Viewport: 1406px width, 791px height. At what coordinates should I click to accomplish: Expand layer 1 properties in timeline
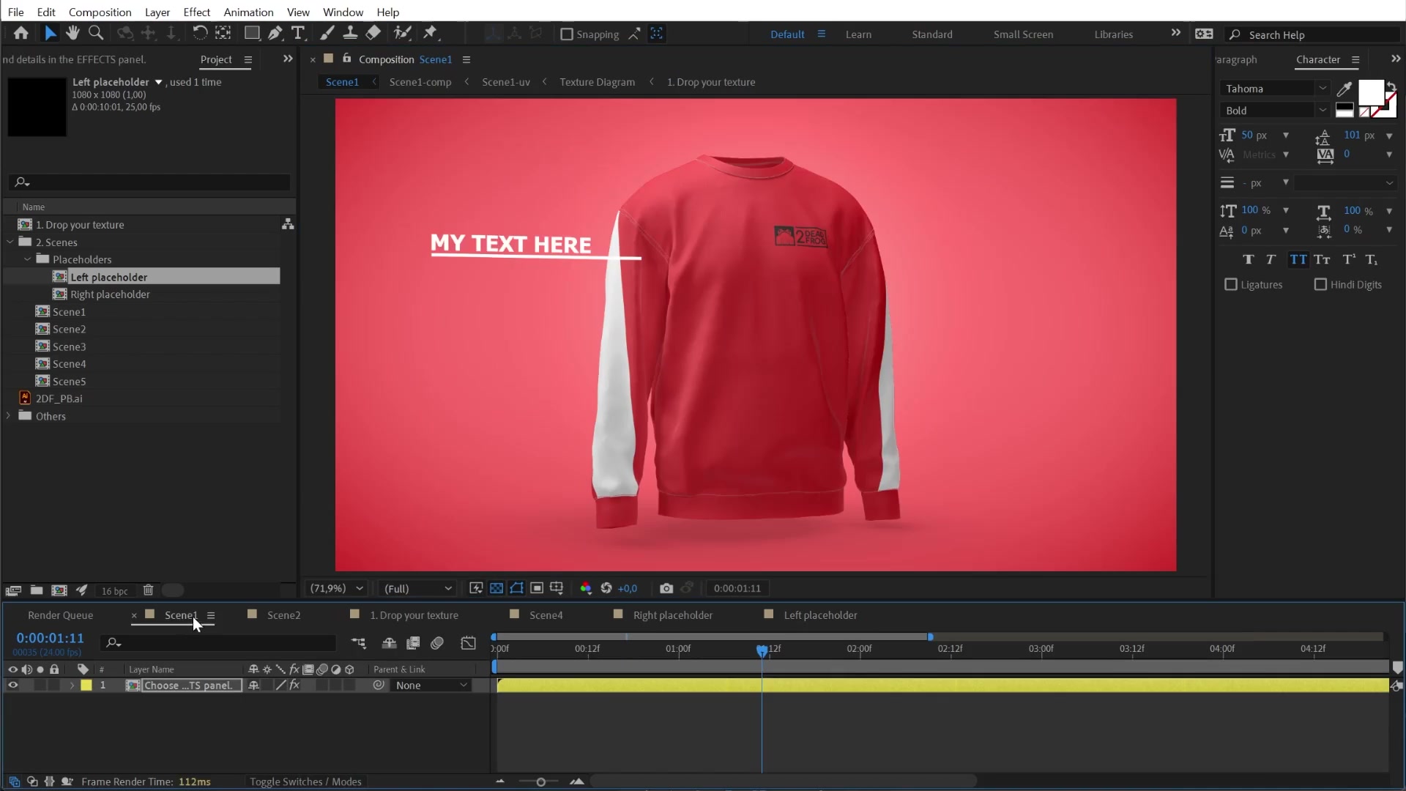tap(72, 686)
